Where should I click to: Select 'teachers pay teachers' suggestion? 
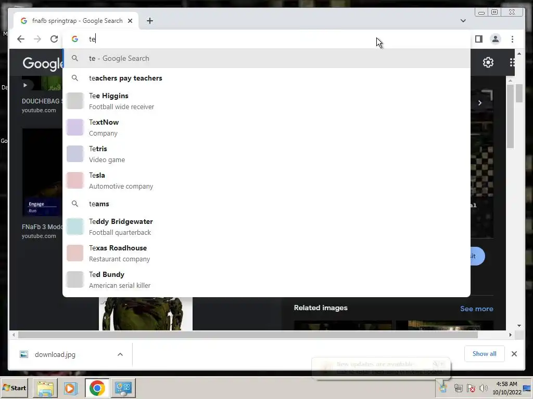click(266, 78)
